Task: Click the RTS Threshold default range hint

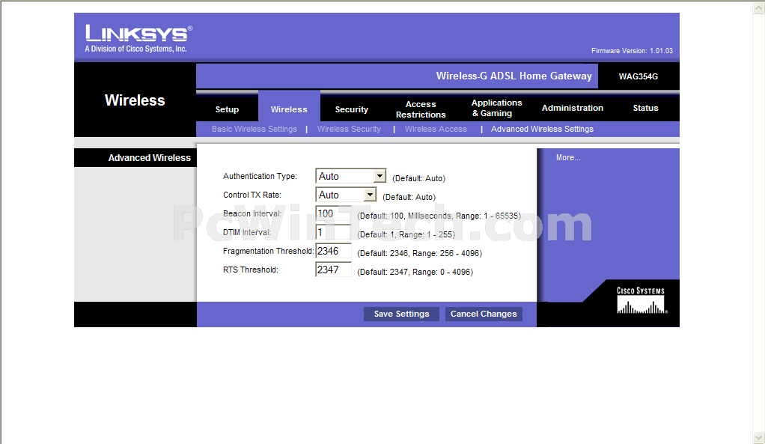Action: 415,272
